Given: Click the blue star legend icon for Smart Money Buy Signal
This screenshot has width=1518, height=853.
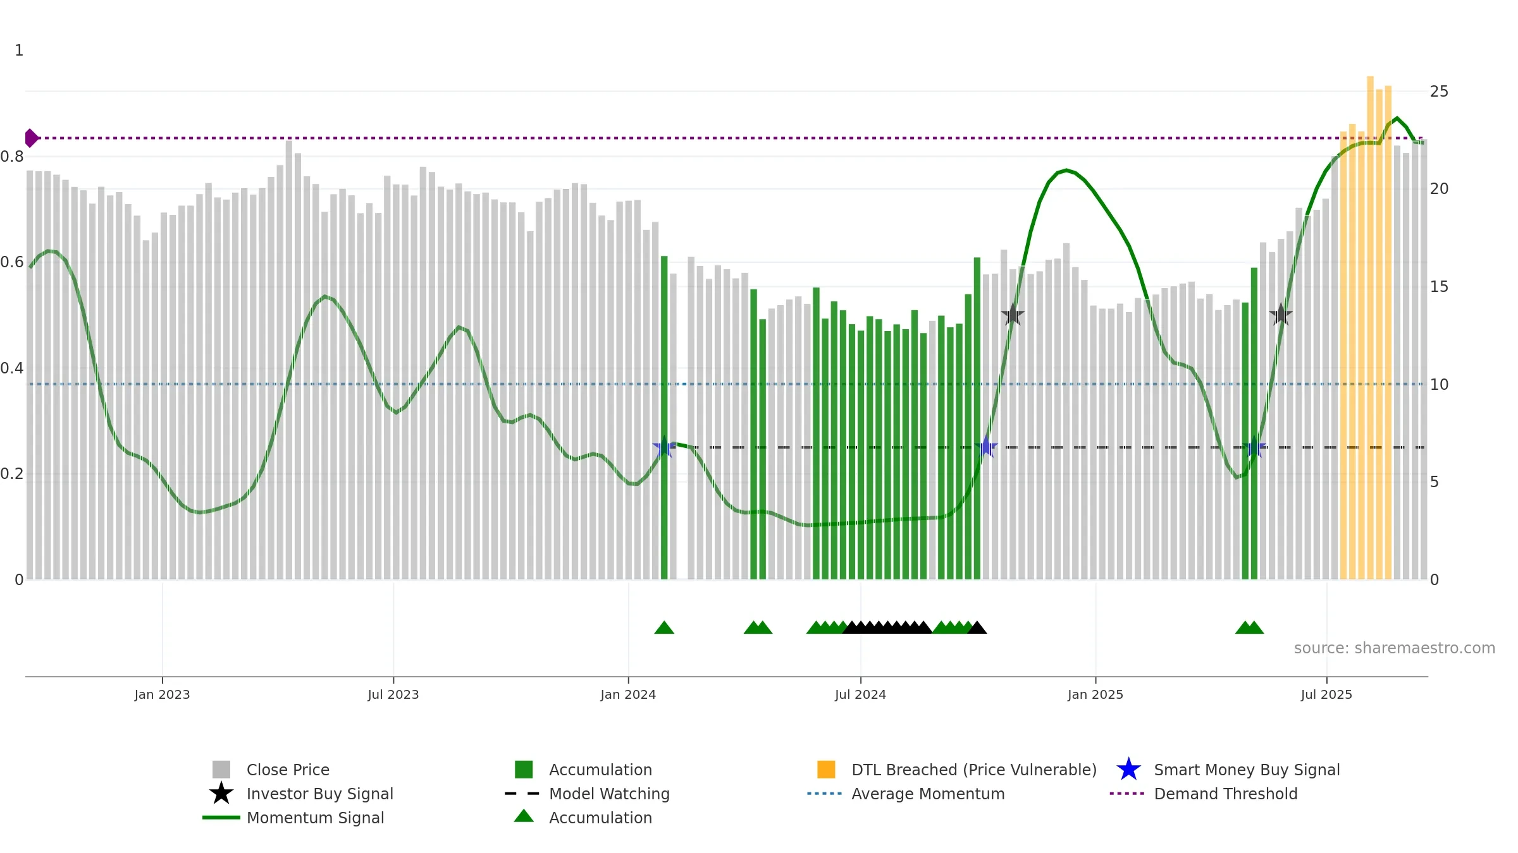Looking at the screenshot, I should [1128, 769].
